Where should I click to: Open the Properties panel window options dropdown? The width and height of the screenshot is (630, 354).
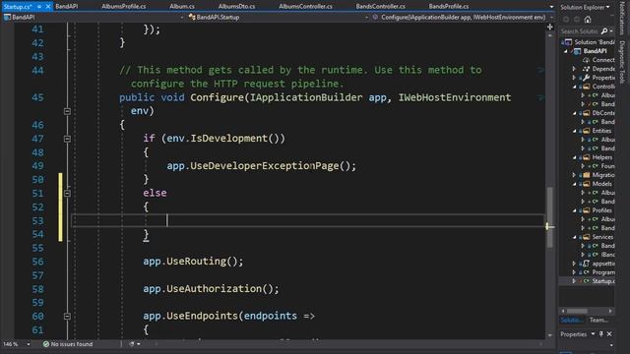pyautogui.click(x=593, y=334)
